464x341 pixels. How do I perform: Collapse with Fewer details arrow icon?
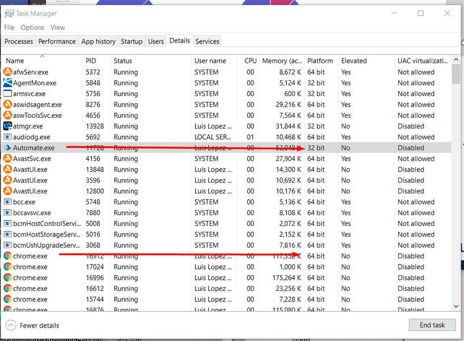[x=11, y=325]
